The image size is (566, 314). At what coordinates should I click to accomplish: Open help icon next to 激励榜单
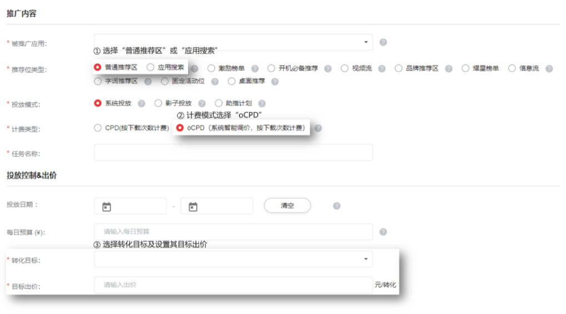(255, 69)
